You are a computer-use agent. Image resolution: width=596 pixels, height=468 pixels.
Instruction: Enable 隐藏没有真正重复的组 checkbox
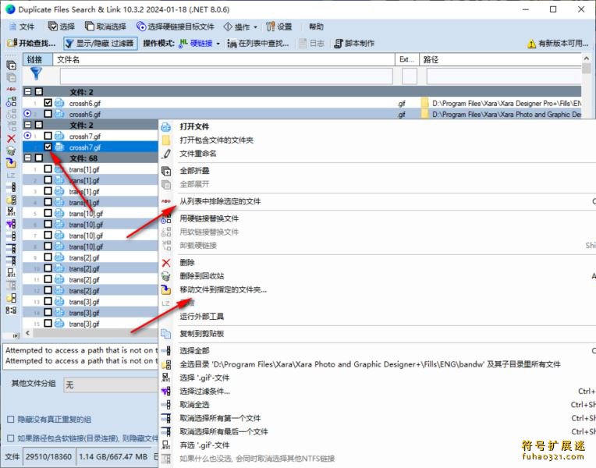click(11, 420)
